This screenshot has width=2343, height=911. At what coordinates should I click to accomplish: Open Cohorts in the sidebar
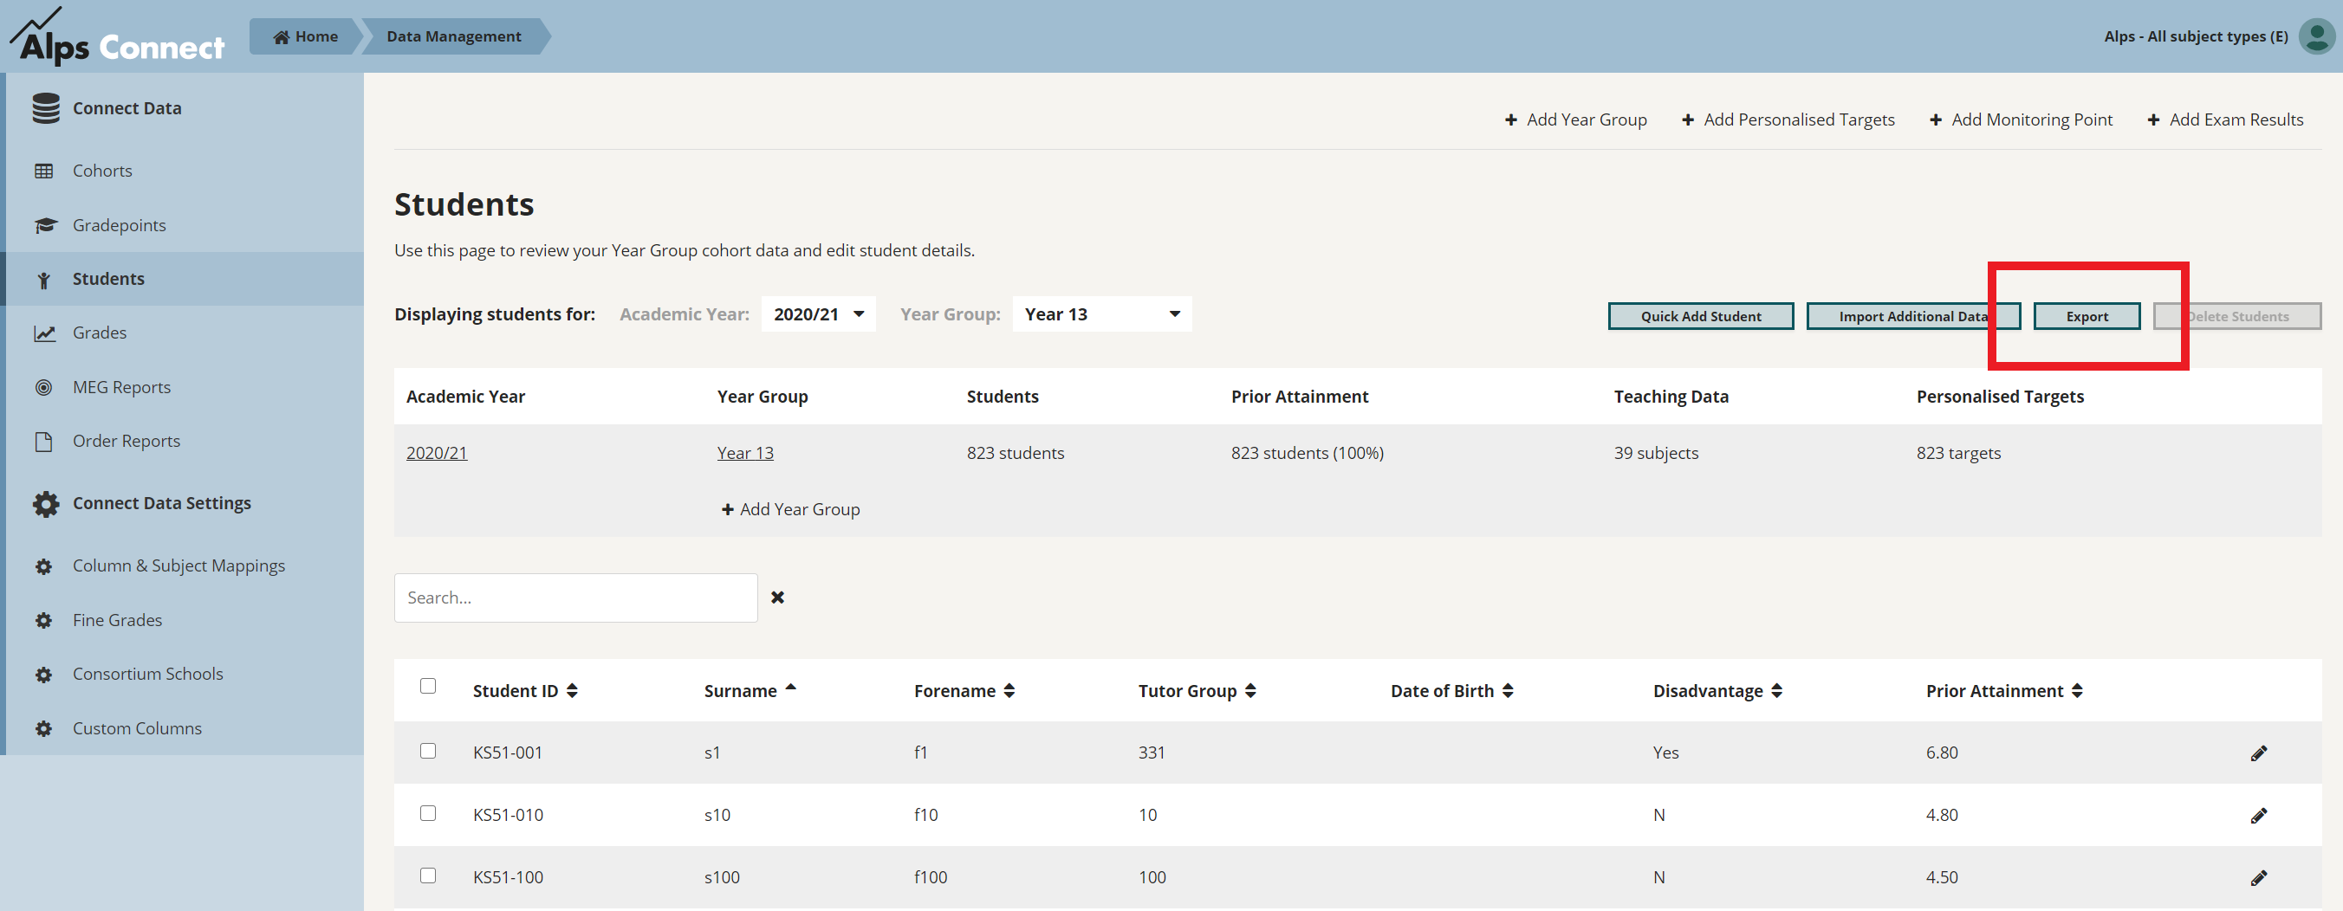[102, 171]
